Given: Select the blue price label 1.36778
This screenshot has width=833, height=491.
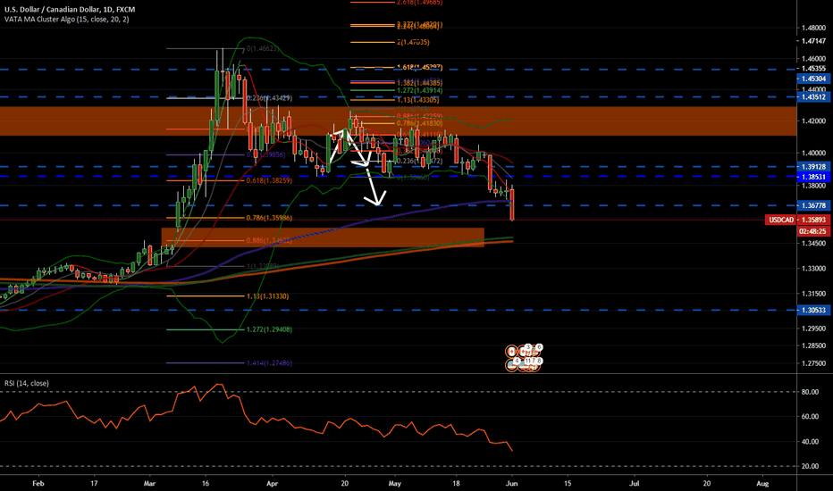Looking at the screenshot, I should 813,205.
